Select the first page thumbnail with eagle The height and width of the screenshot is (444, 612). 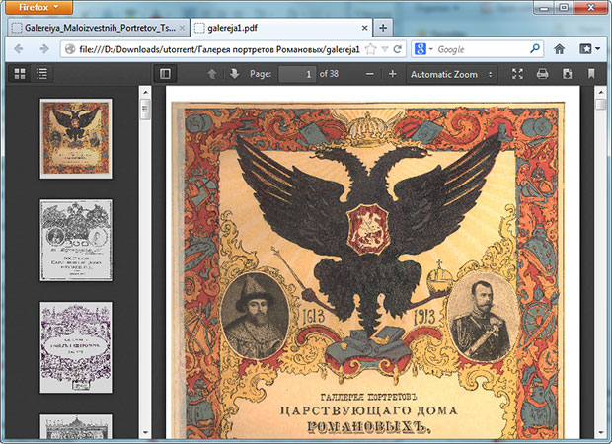pos(76,138)
